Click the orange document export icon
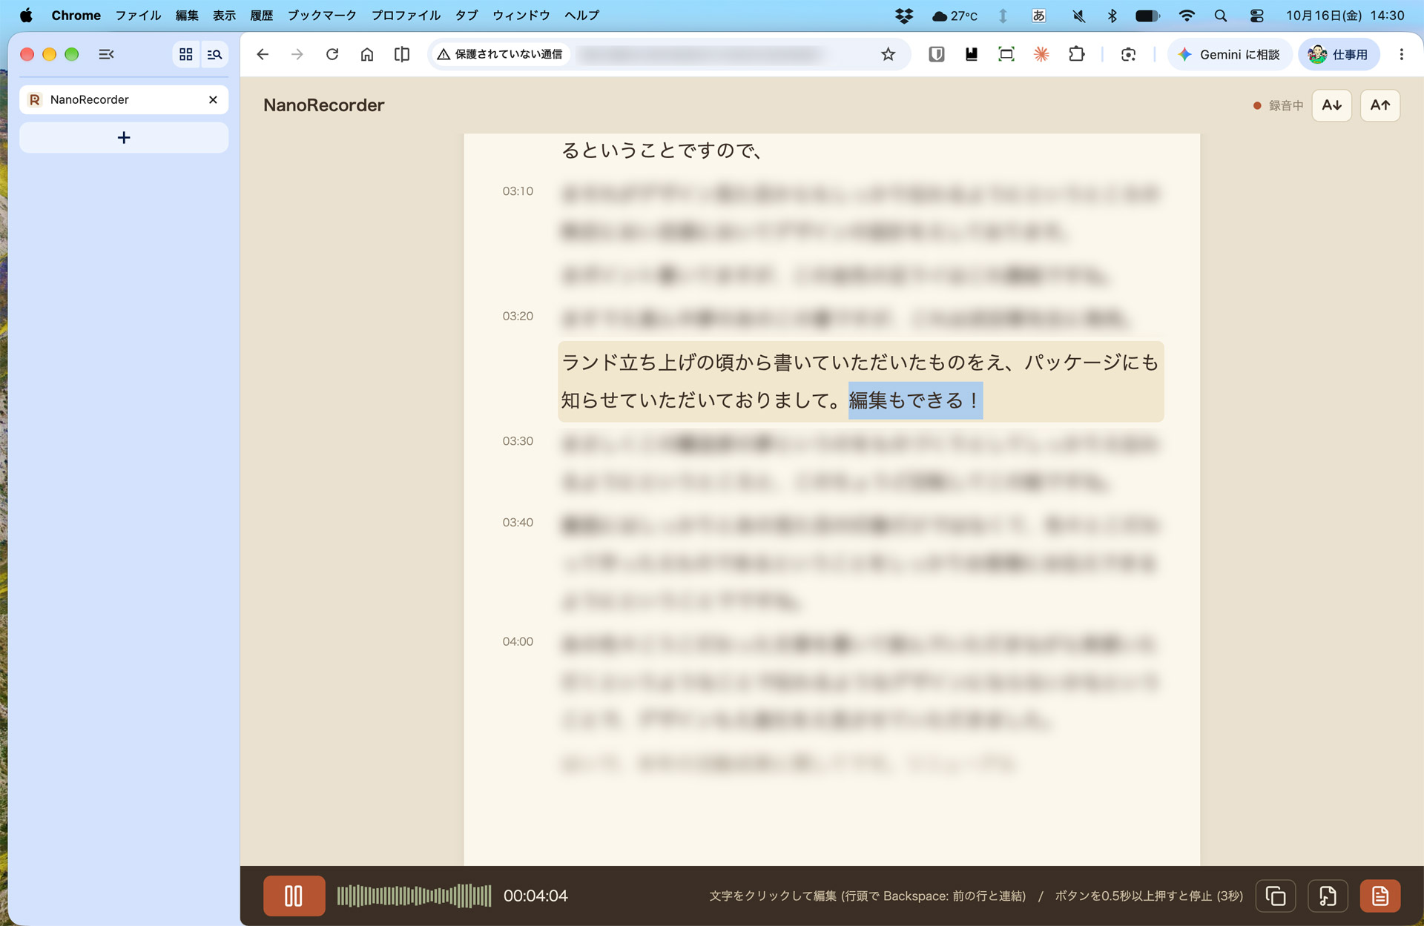Viewport: 1424px width, 926px height. 1379,896
